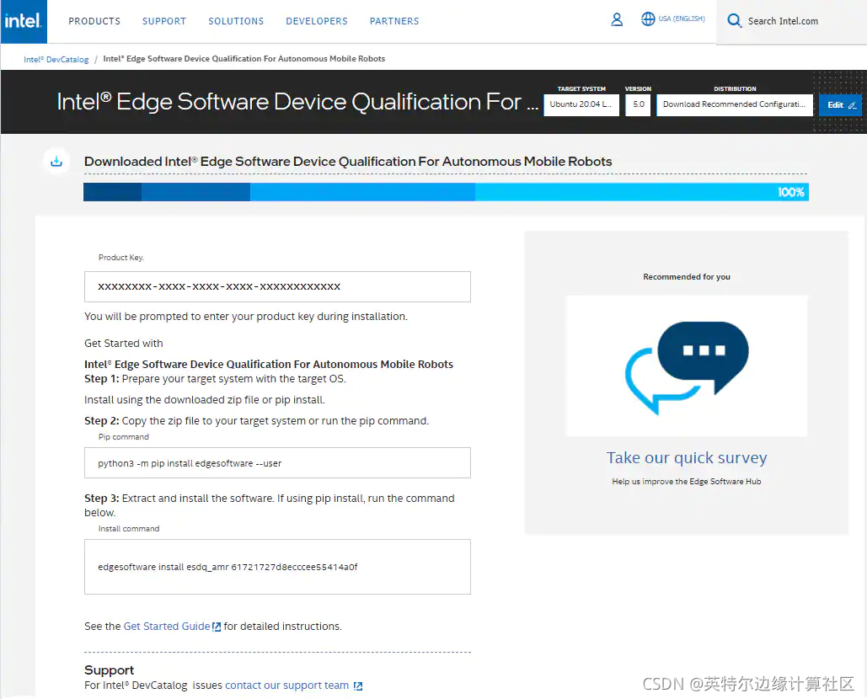The height and width of the screenshot is (699, 867).
Task: Click the Intel logo
Action: pos(24,21)
